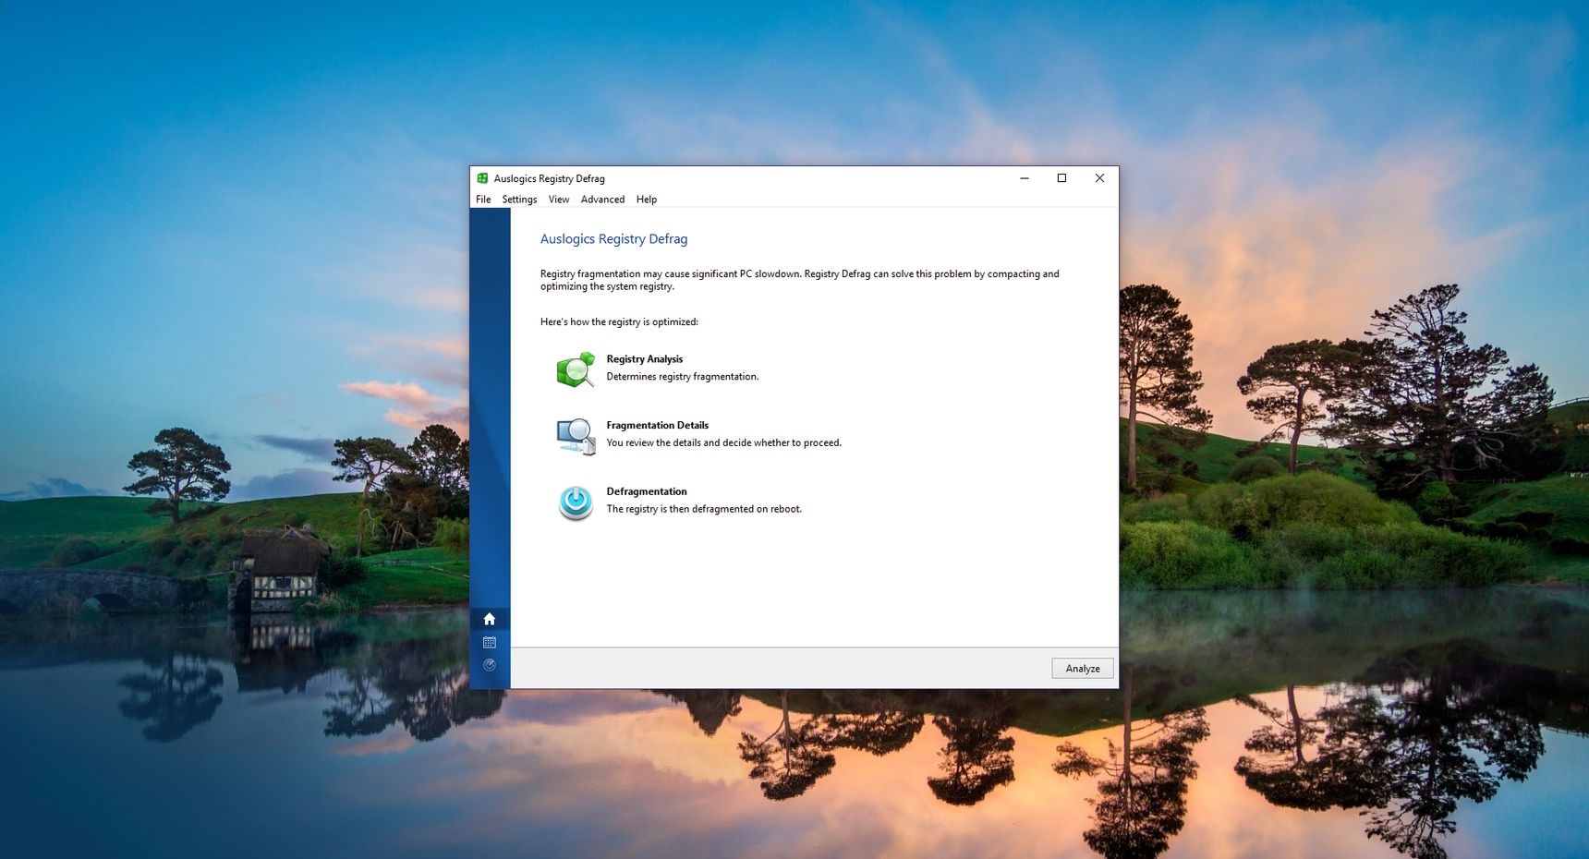Click the Defragmentation power icon
Viewport: 1589px width, 859px height.
pyautogui.click(x=576, y=502)
